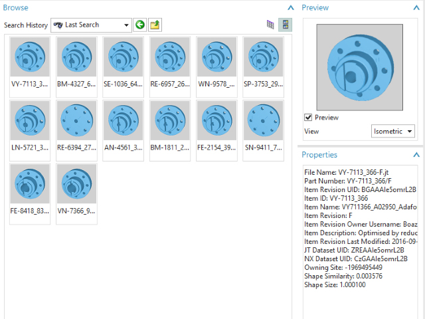Select the WN-9578 part thumbnail

pos(216,56)
